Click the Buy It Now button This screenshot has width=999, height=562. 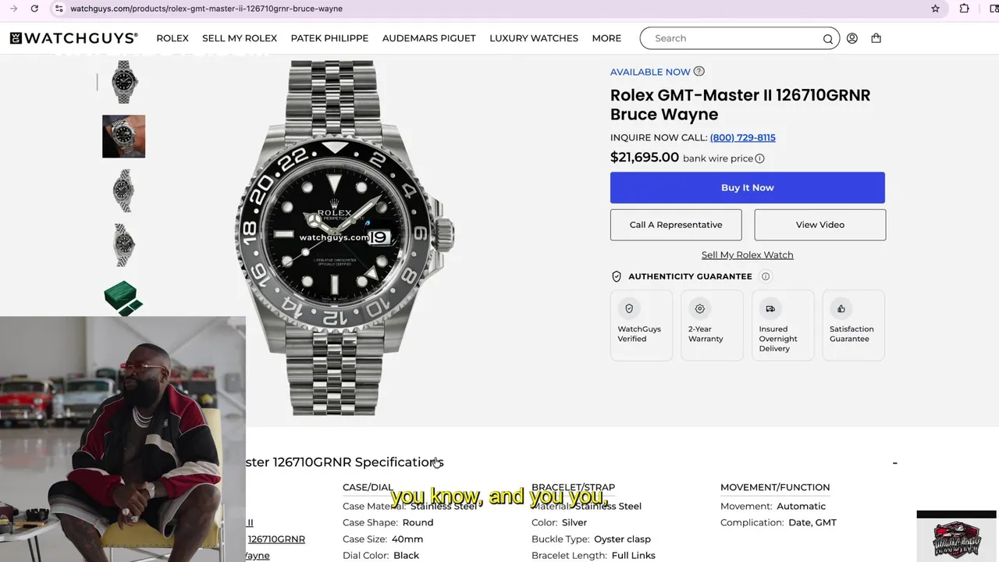click(x=748, y=187)
